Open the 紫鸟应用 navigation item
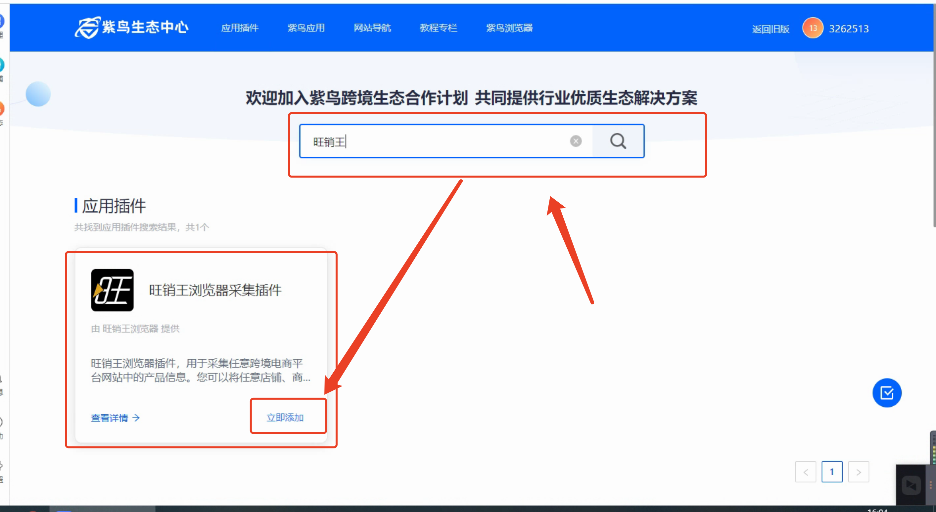The image size is (936, 512). click(x=306, y=28)
